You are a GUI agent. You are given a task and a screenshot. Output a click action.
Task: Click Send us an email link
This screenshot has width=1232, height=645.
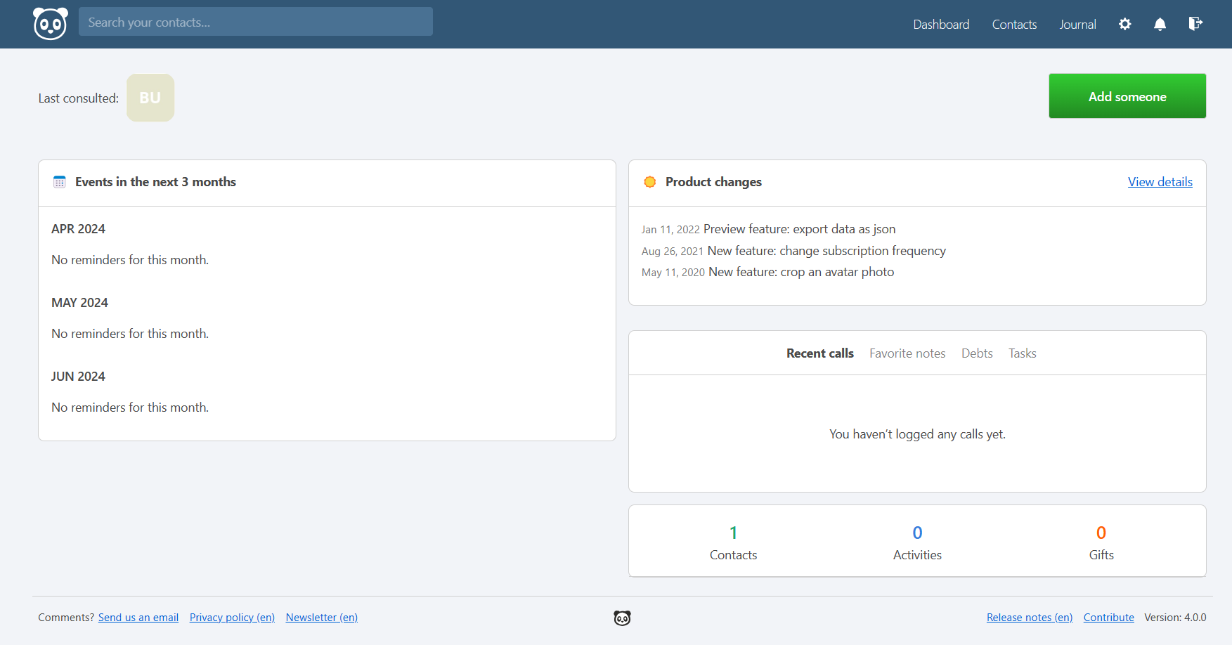(x=138, y=618)
